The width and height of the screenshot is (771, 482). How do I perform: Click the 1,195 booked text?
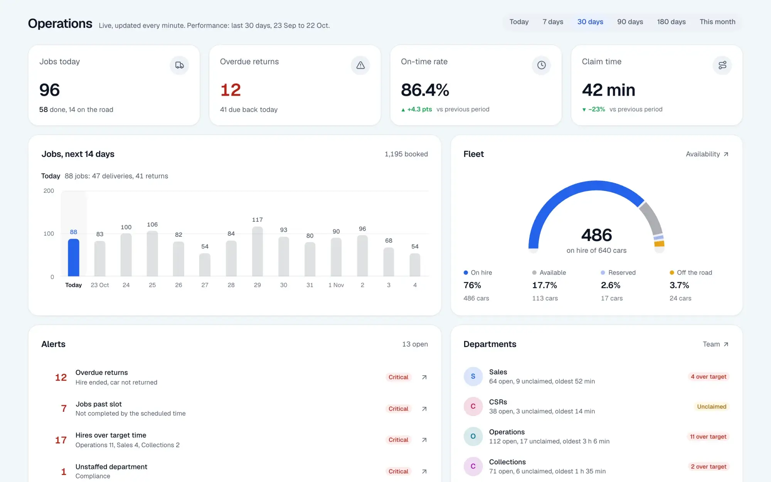(x=406, y=154)
